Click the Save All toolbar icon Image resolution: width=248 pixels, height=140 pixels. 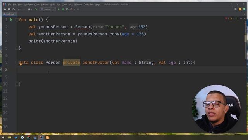coord(9,9)
